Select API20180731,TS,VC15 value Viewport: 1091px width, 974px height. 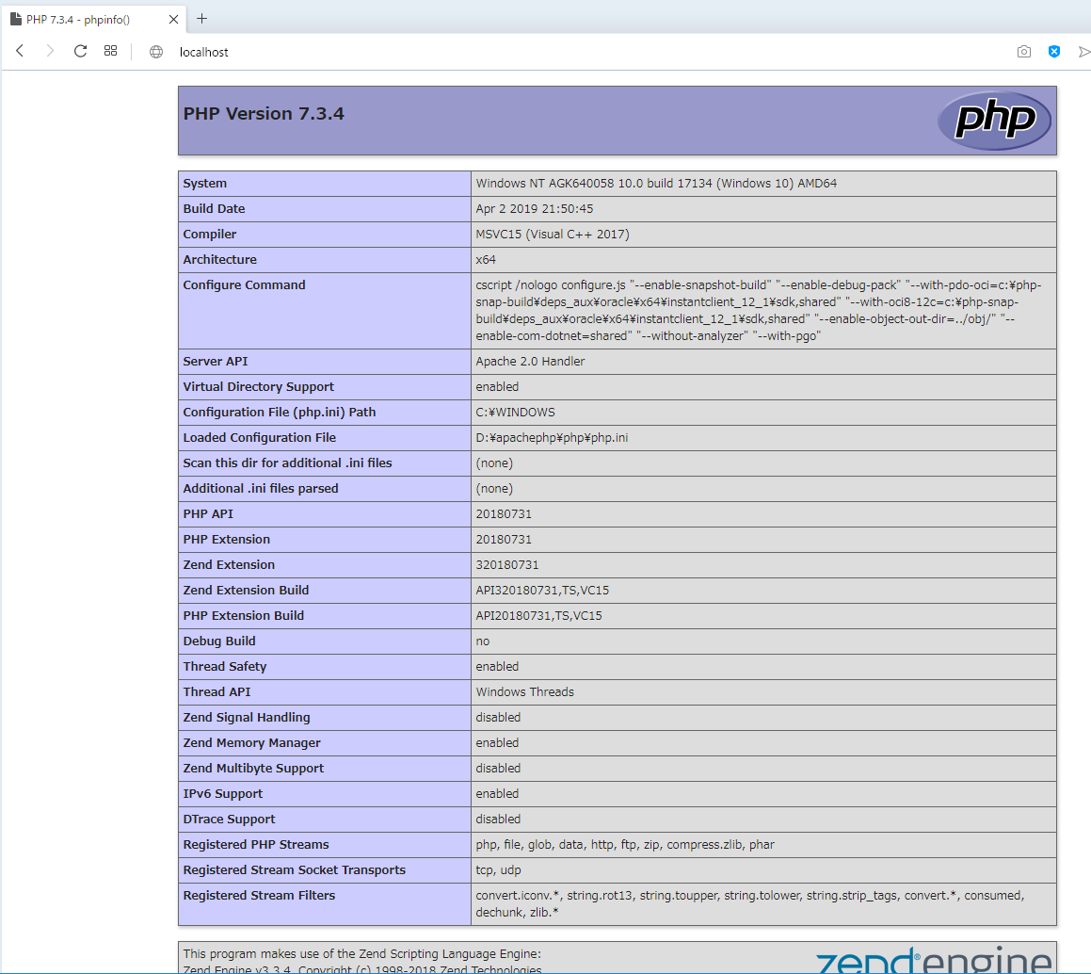pyautogui.click(x=539, y=615)
